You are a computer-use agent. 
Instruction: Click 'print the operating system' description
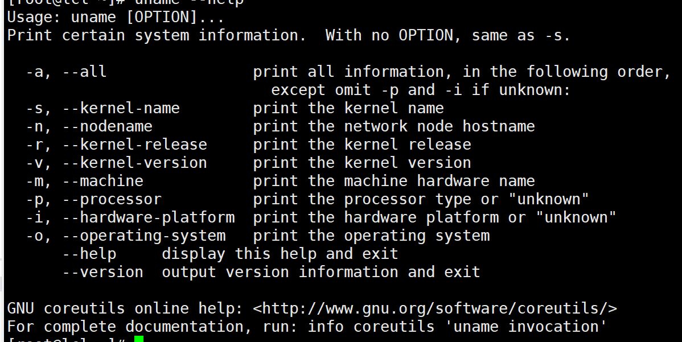pos(371,236)
